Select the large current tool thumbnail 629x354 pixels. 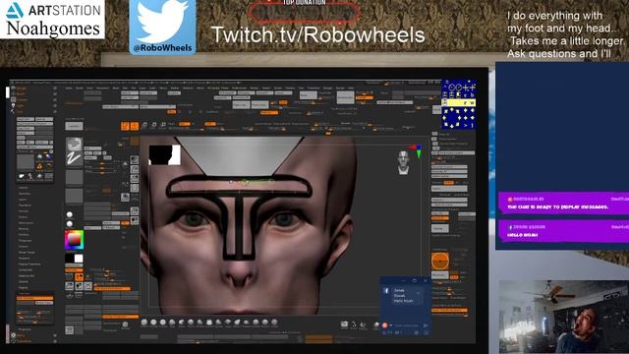coord(26,161)
